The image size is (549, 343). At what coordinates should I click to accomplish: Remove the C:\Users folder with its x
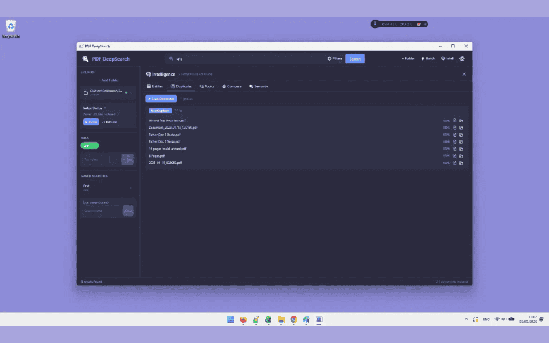(131, 93)
